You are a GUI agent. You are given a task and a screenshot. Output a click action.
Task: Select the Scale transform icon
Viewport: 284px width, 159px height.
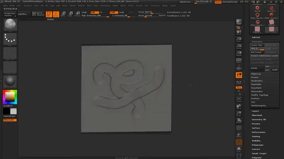click(x=71, y=14)
